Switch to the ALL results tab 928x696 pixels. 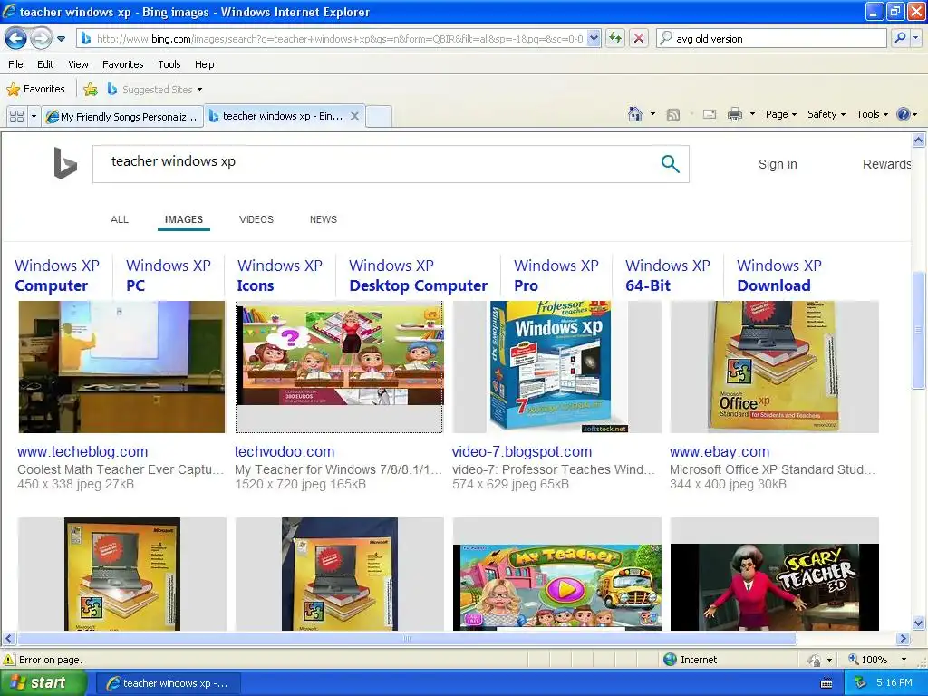[120, 219]
